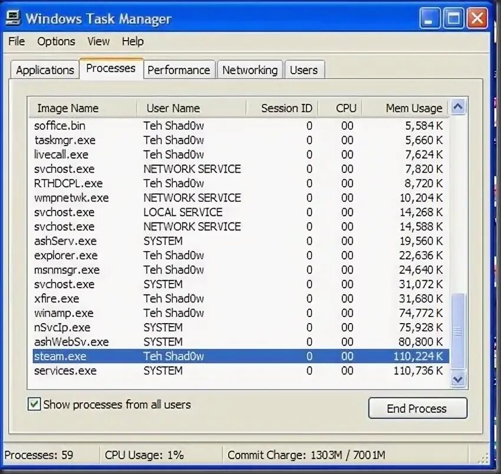
Task: Sort by the User Name column header
Action: 191,108
